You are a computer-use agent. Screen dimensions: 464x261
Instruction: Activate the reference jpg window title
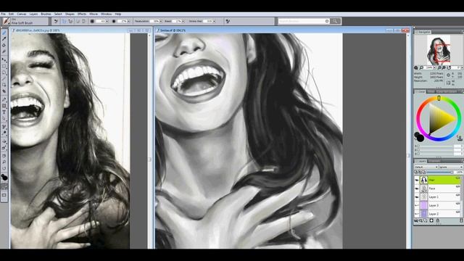click(38, 30)
